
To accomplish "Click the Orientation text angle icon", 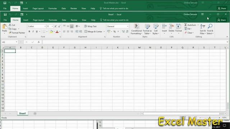I will pyautogui.click(x=77, y=26).
